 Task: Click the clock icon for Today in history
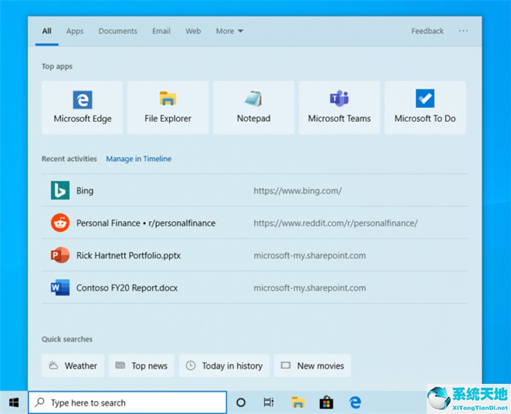(x=191, y=366)
